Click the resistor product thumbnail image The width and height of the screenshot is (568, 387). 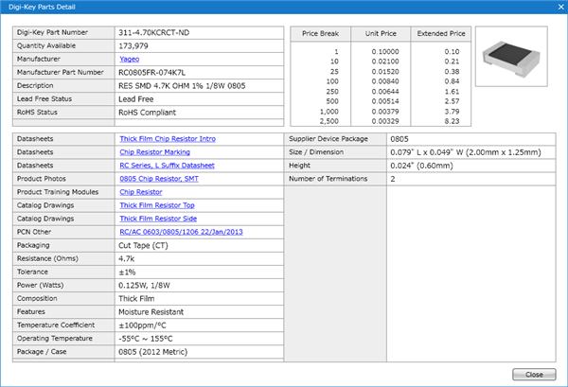coord(511,57)
